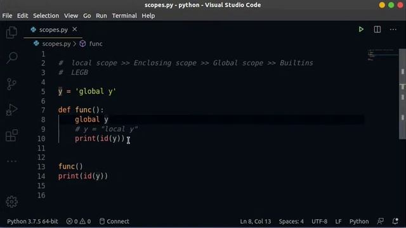
Task: Open the Edit menu
Action: [x=23, y=16]
